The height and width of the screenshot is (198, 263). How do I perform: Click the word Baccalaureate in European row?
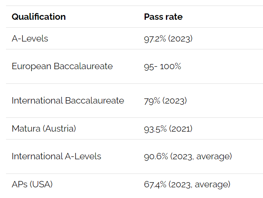click(x=83, y=66)
